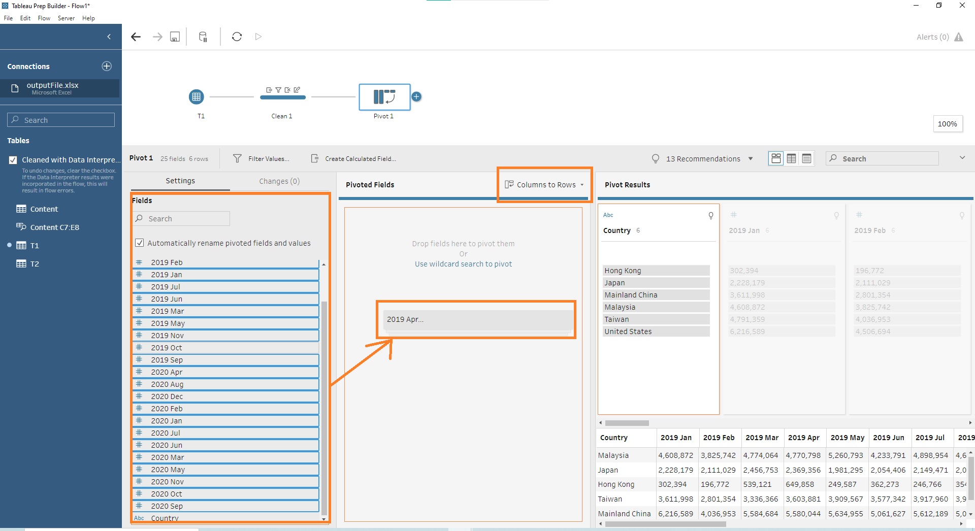Click the Filter Values funnel icon
The height and width of the screenshot is (531, 975).
tap(237, 158)
